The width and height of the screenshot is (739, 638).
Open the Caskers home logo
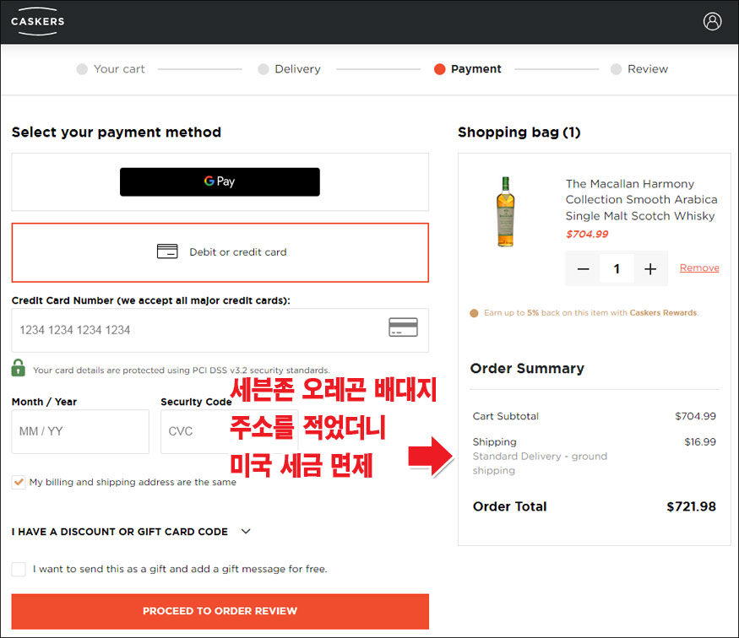pyautogui.click(x=38, y=21)
